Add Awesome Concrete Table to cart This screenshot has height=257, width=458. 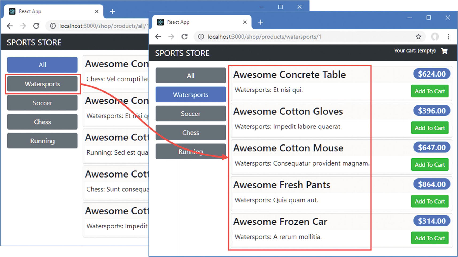click(x=429, y=91)
